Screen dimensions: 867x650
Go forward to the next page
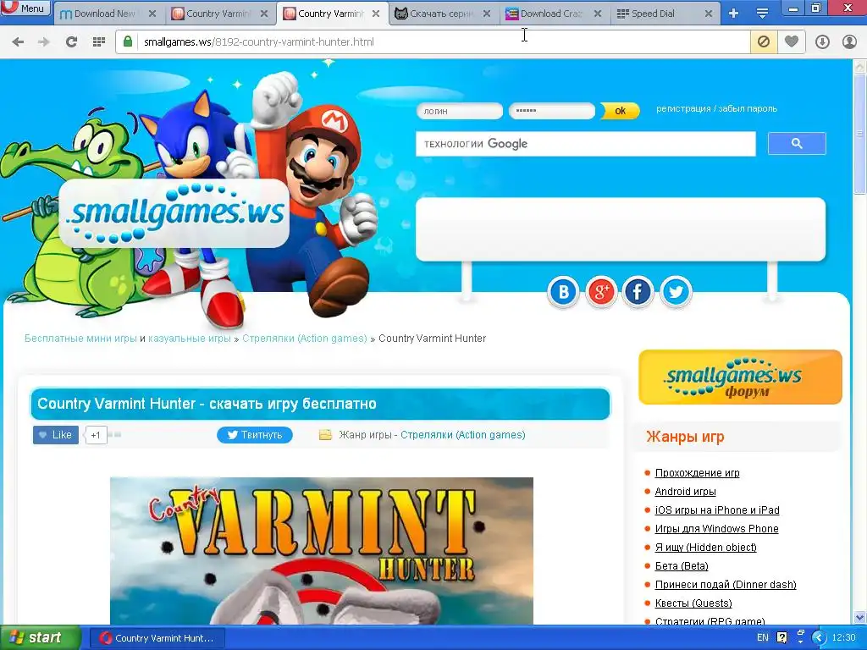click(x=44, y=41)
